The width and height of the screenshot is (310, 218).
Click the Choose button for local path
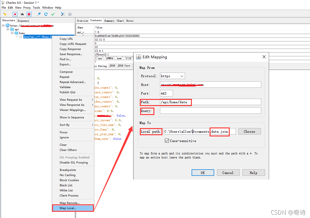point(250,131)
